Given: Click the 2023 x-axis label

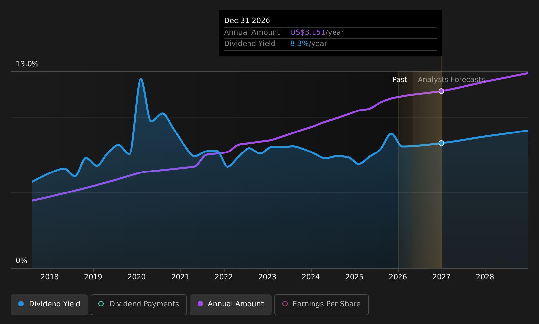Looking at the screenshot, I should pyautogui.click(x=267, y=277).
